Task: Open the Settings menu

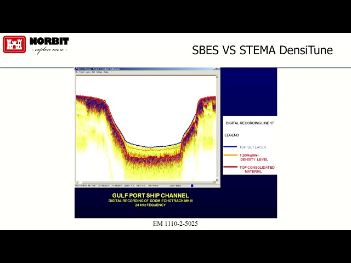Action: pyautogui.click(x=99, y=72)
